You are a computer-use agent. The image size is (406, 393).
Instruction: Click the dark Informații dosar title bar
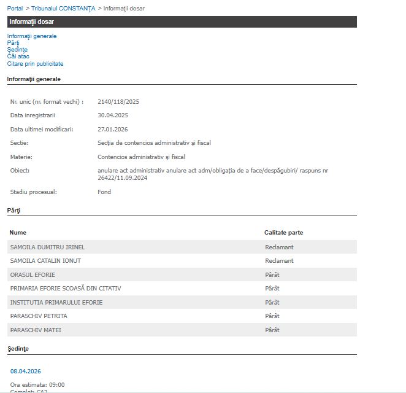[x=182, y=21]
